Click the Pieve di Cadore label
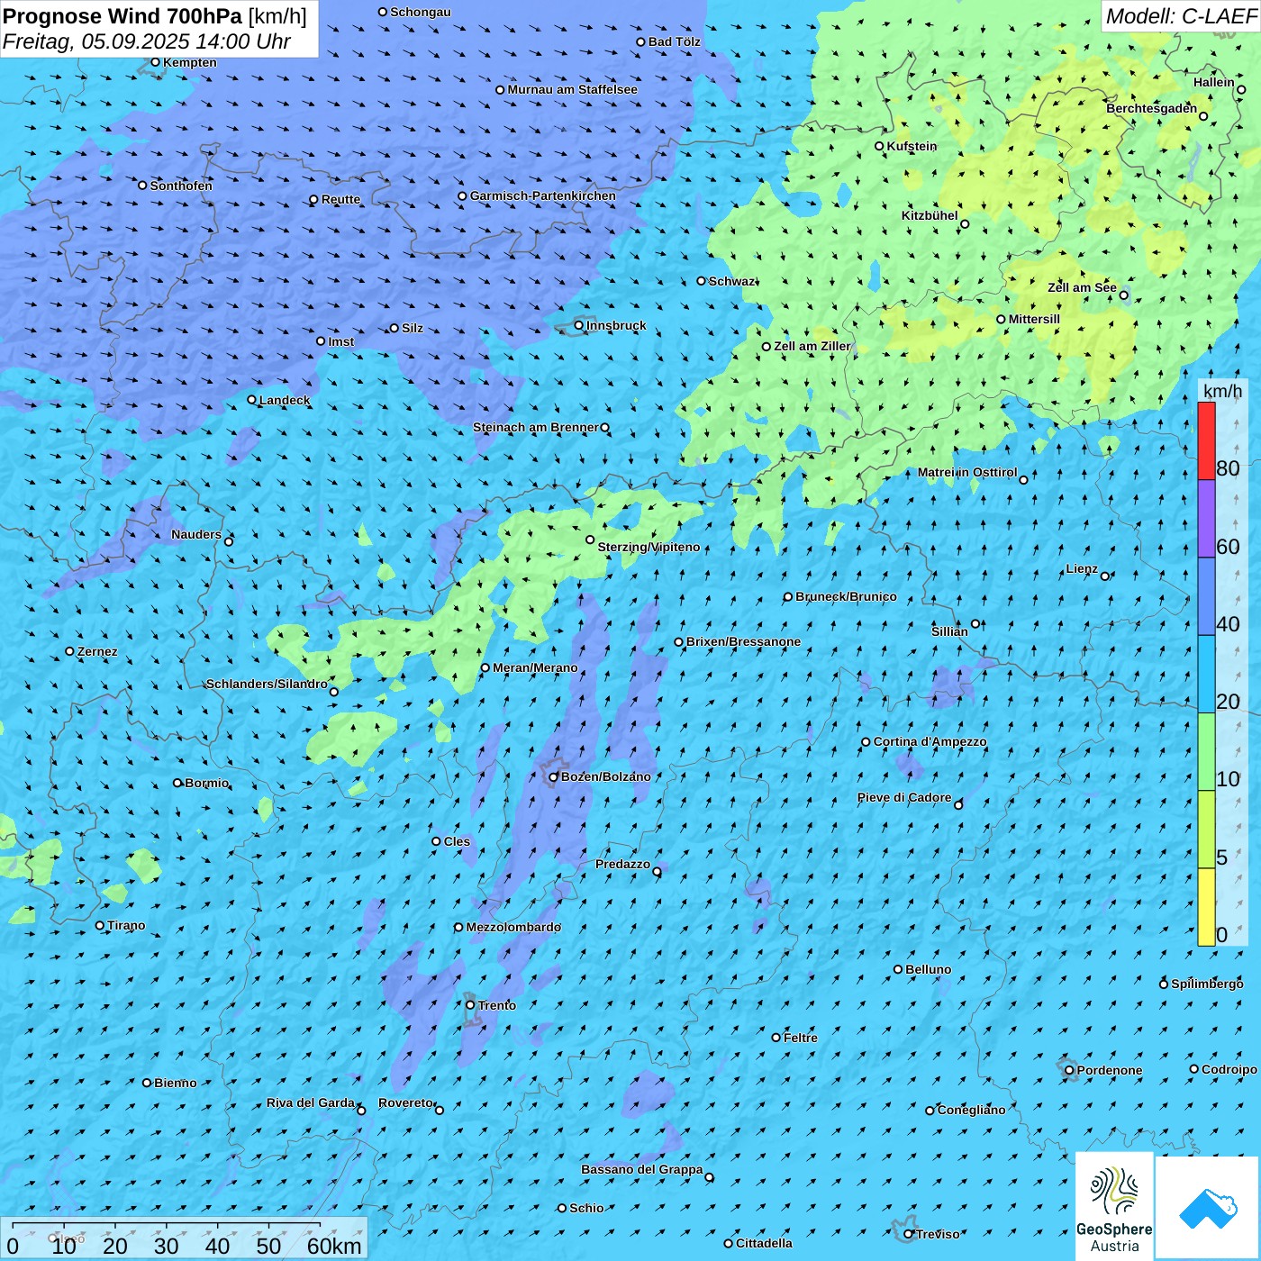 click(x=904, y=797)
